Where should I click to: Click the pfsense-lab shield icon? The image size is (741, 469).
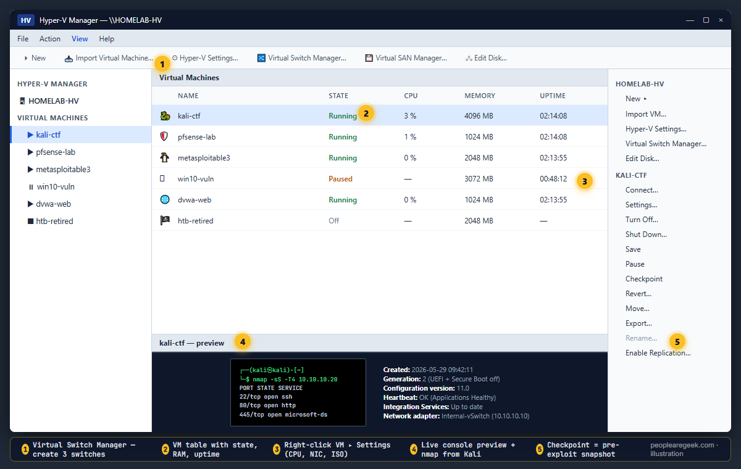coord(164,136)
